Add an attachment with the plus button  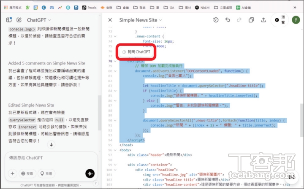click(x=13, y=173)
